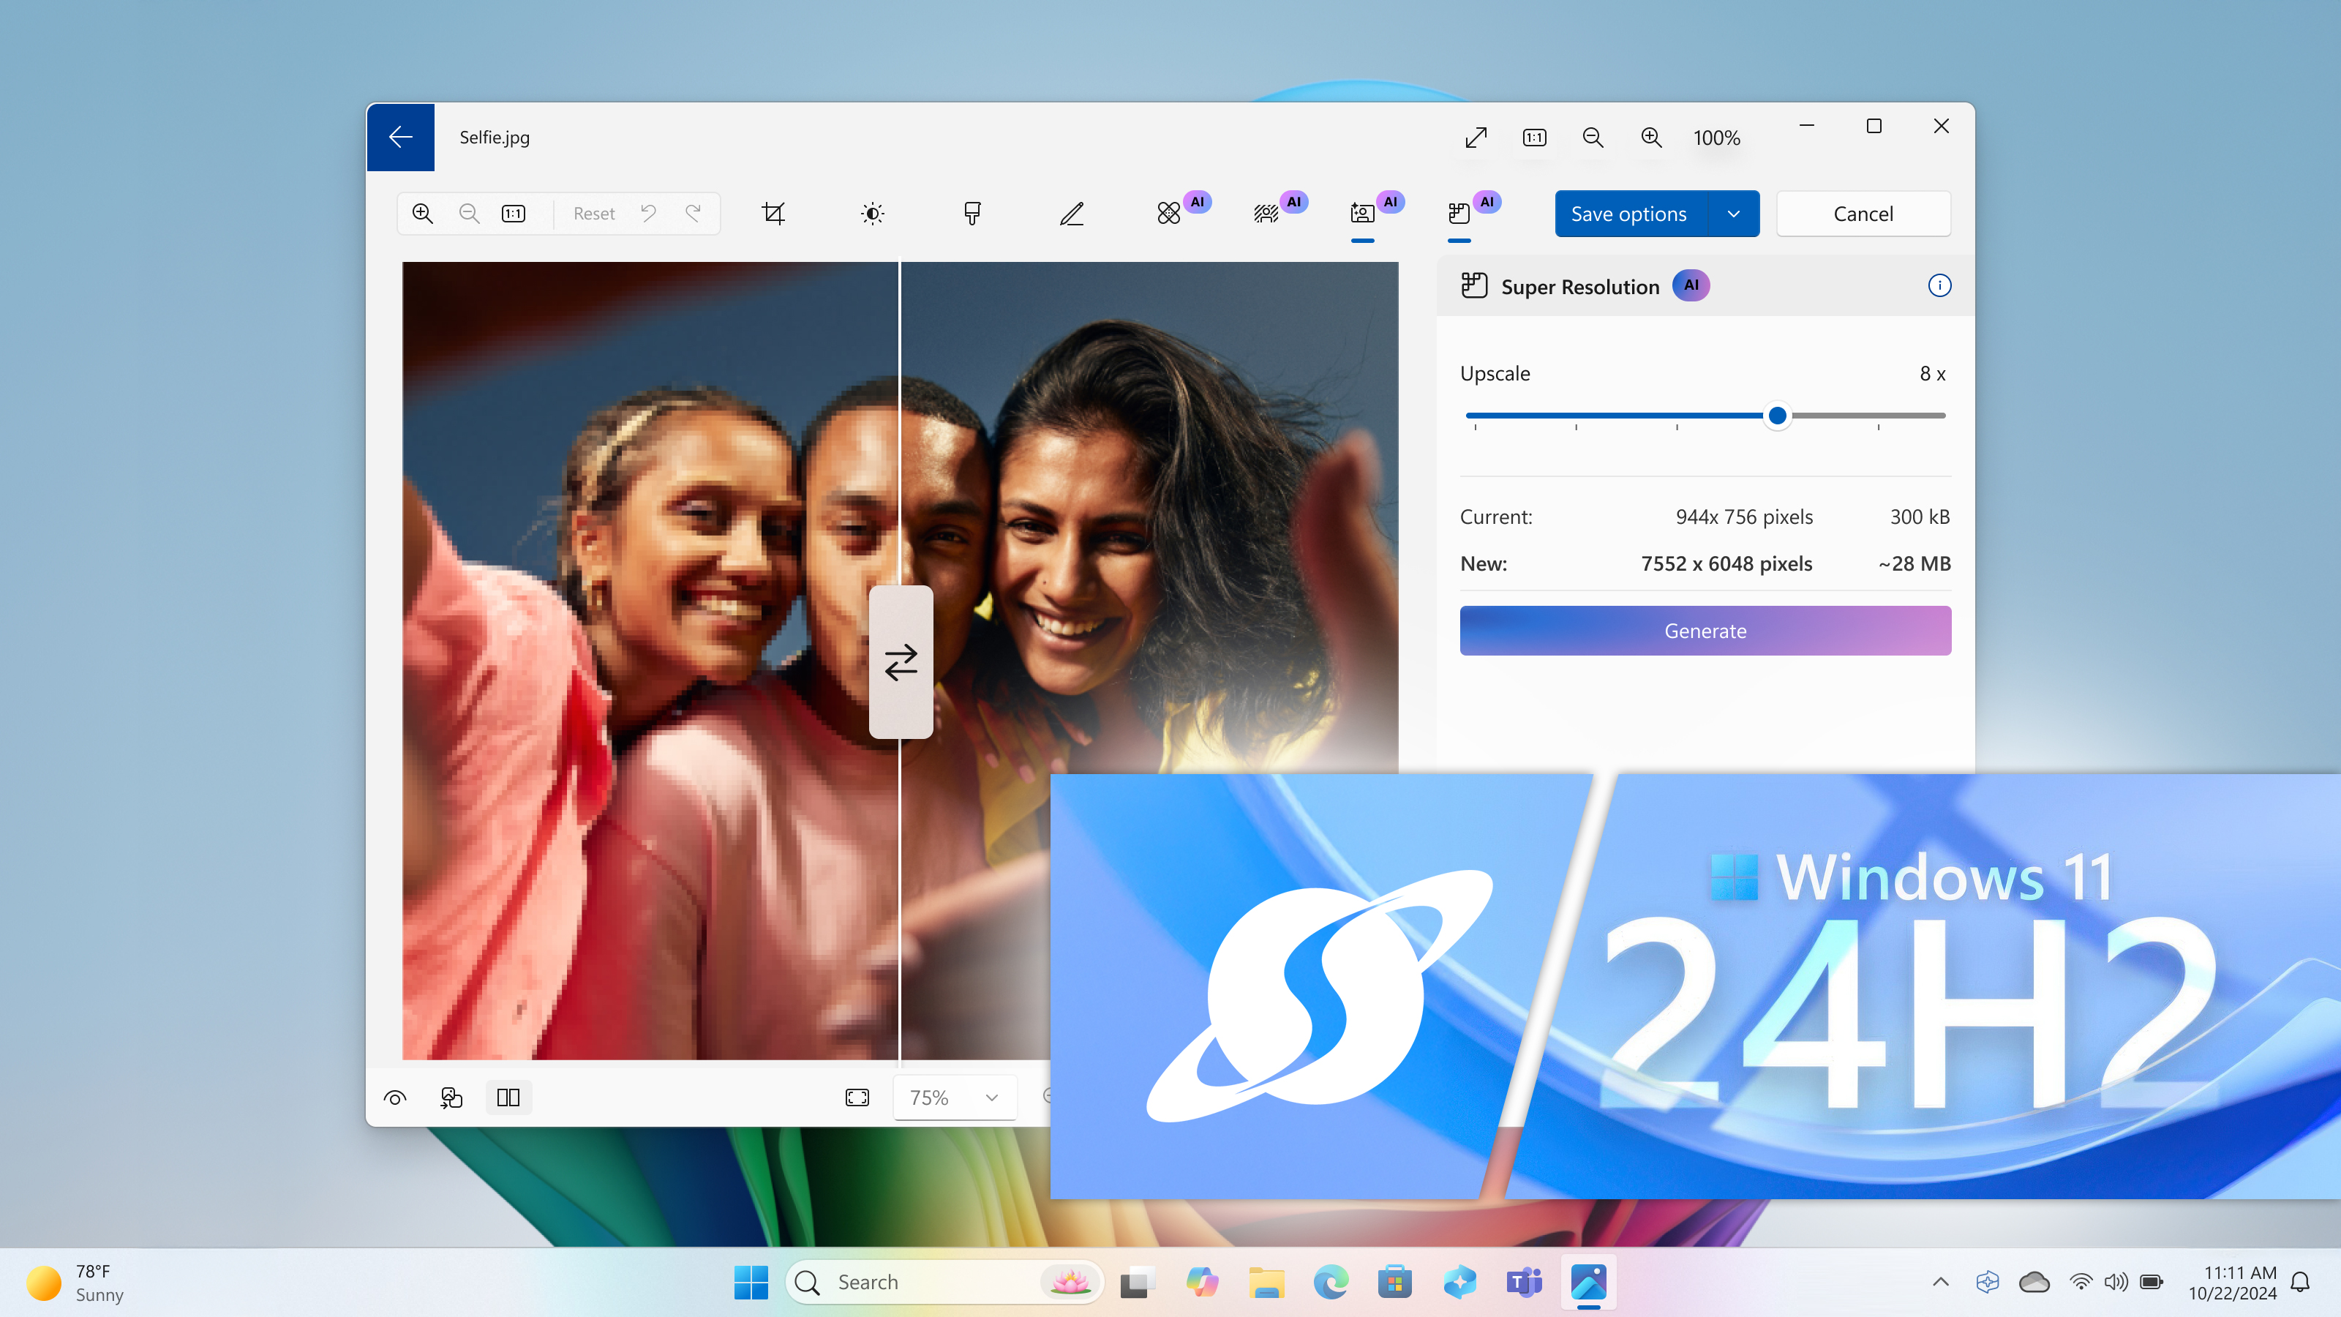Zoom out from the title bar
2341x1317 pixels.
tap(1593, 138)
